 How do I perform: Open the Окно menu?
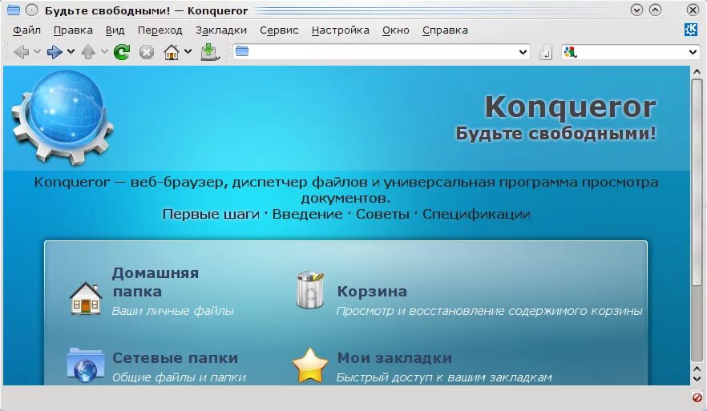396,30
